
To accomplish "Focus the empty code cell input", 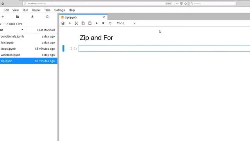I will (x=164, y=49).
